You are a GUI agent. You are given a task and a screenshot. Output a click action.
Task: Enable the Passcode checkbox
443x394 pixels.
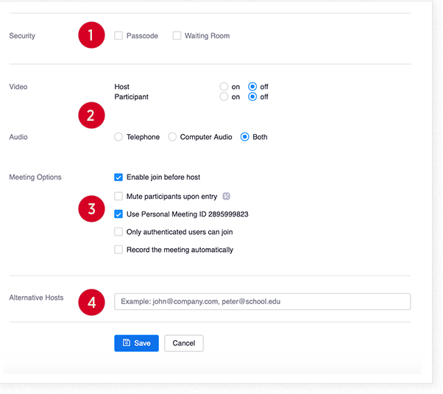tap(118, 35)
